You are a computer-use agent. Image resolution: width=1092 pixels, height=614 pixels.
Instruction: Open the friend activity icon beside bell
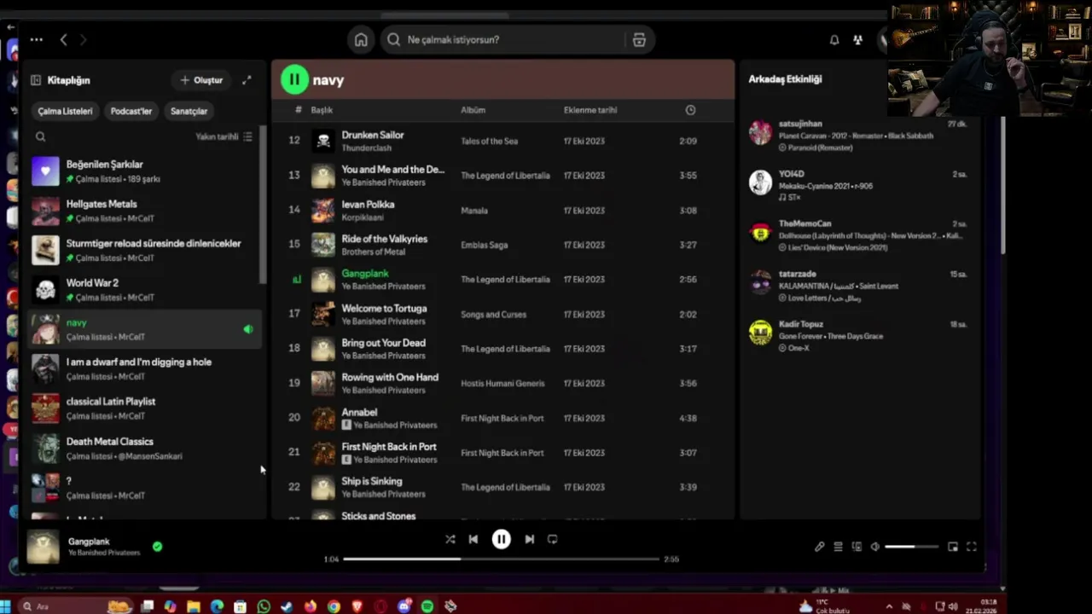tap(857, 40)
